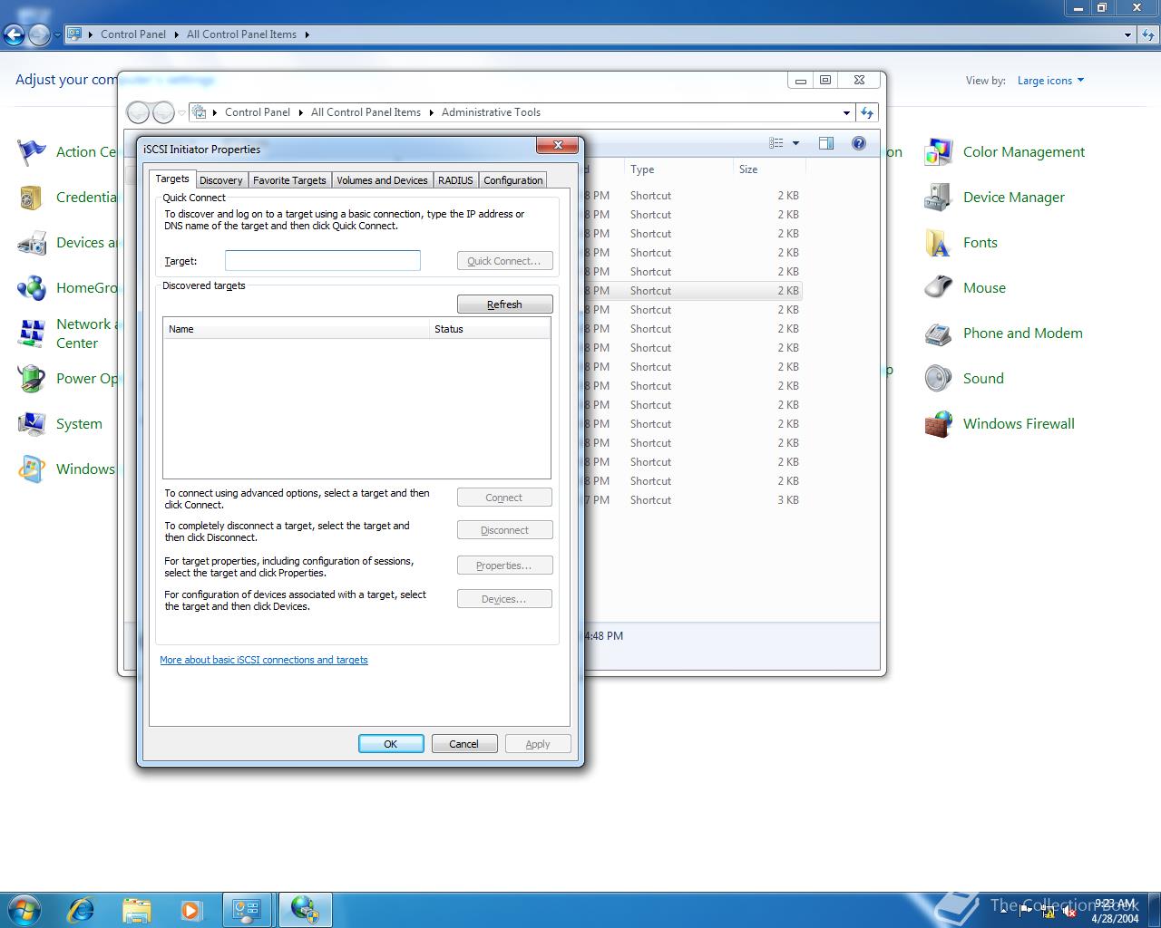The height and width of the screenshot is (928, 1161).
Task: Open Windows Firewall icon
Action: [938, 424]
